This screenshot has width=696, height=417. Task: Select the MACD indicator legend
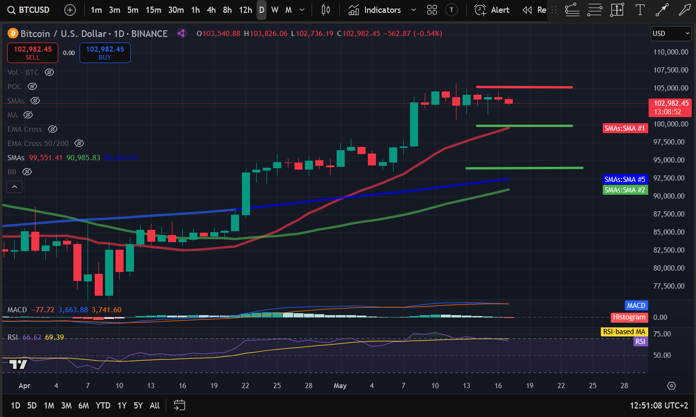pos(64,310)
